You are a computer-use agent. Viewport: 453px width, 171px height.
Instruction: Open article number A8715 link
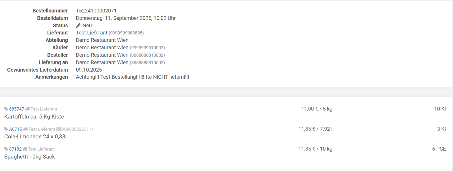(x=15, y=129)
